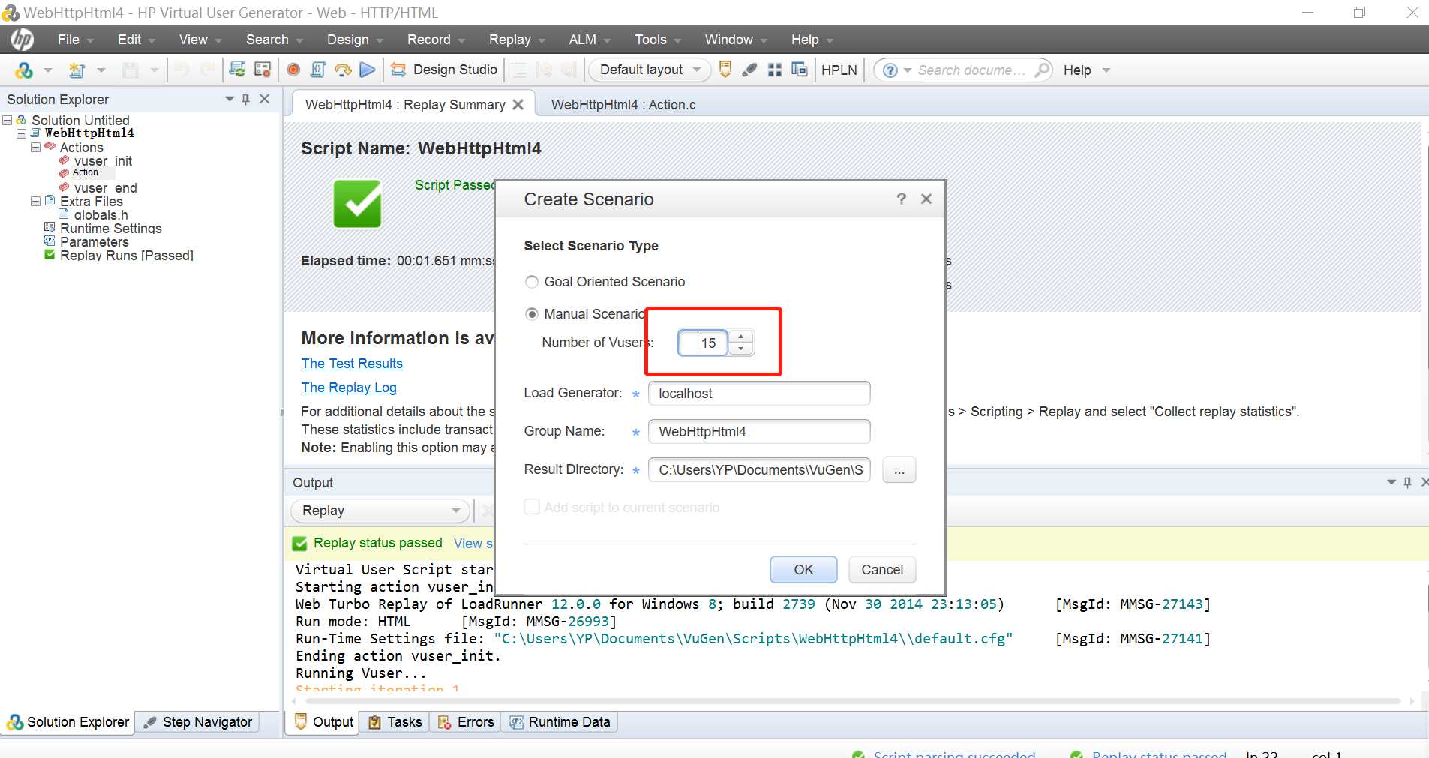Viewport: 1429px width, 758px height.
Task: Click the step navigator pen icon
Action: point(749,70)
